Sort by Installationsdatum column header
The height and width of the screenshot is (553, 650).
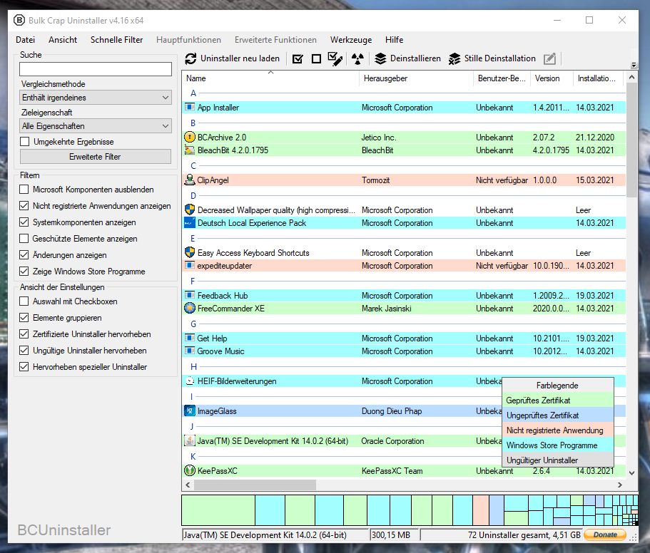click(598, 78)
